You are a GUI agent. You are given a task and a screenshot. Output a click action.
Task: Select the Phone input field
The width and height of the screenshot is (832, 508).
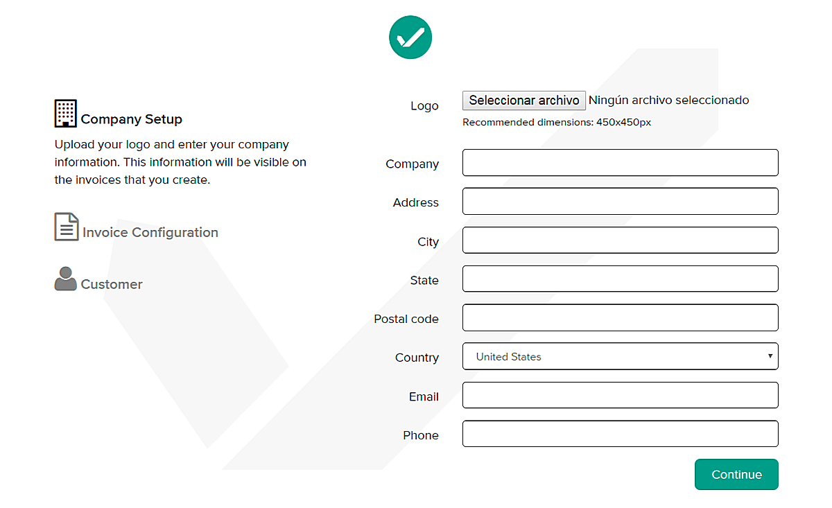pyautogui.click(x=620, y=435)
